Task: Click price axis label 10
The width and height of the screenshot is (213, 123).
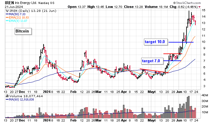Action: 203,42
